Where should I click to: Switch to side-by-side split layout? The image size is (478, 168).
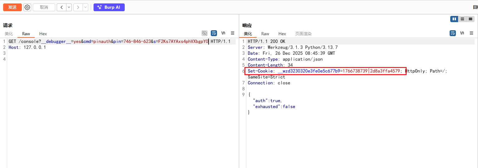tap(454, 19)
